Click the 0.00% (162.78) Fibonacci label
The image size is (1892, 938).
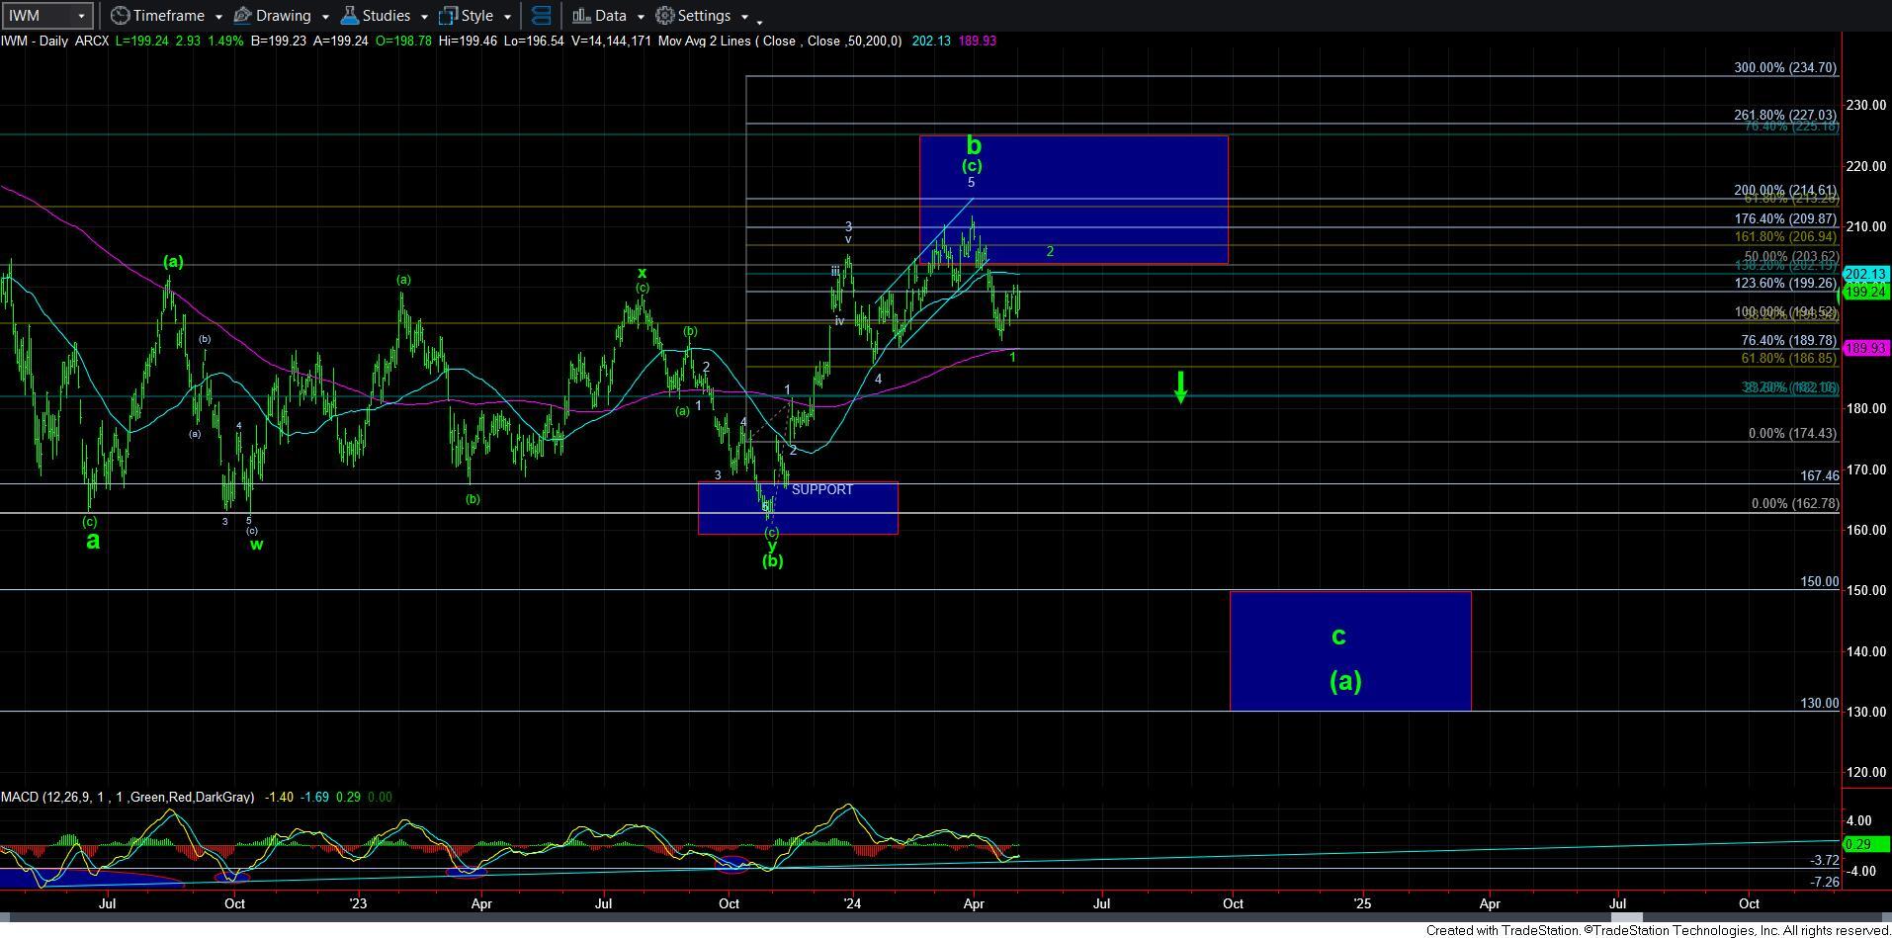1794,504
